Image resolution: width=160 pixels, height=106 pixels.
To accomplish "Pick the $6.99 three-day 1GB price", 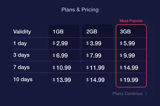I will click(60, 55).
